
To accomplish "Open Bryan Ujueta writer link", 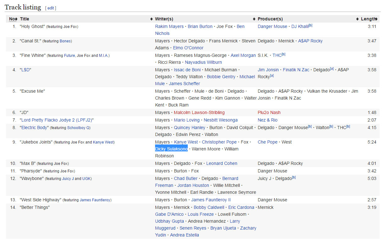I will point(223,228).
